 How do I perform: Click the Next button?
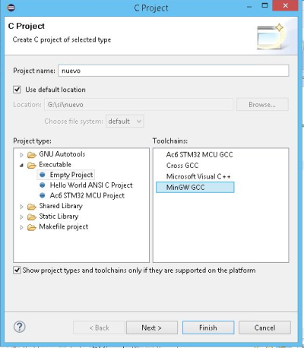pyautogui.click(x=152, y=327)
